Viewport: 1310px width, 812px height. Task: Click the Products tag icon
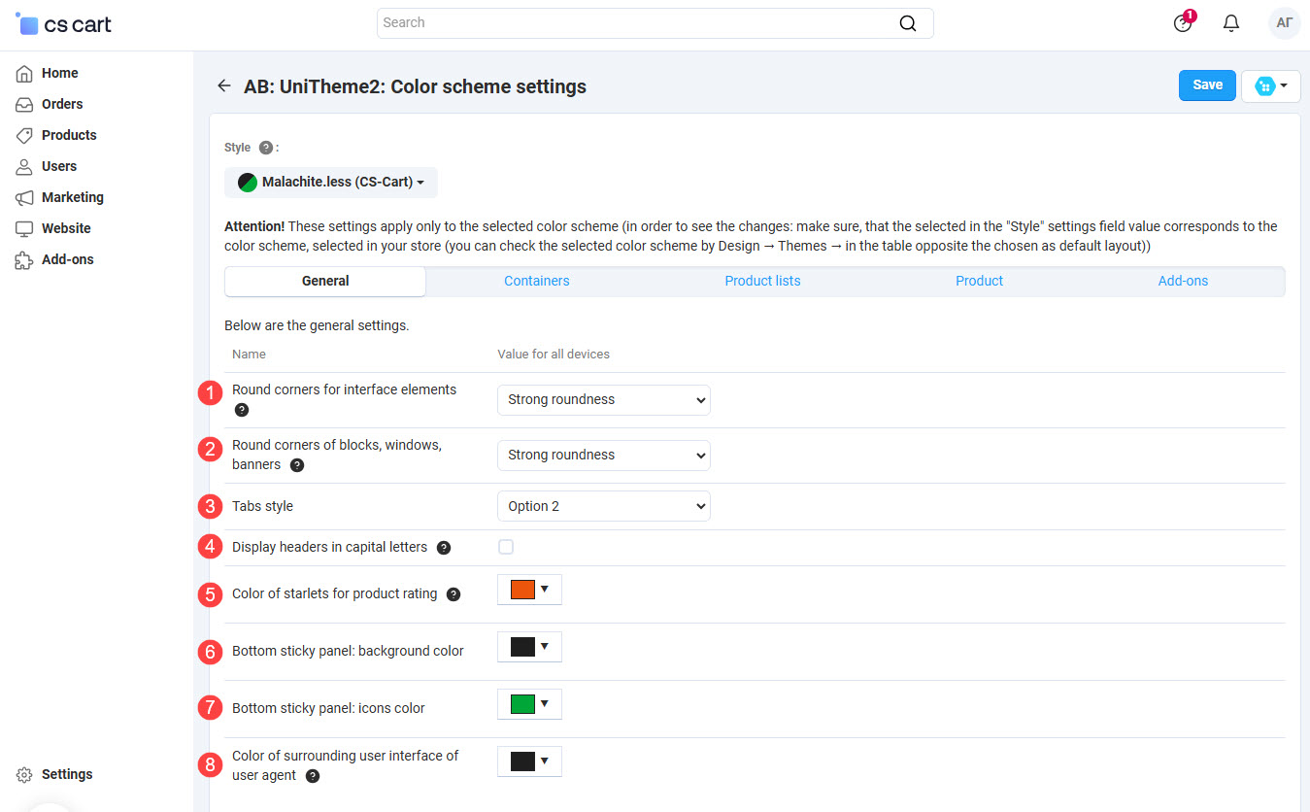coord(24,135)
